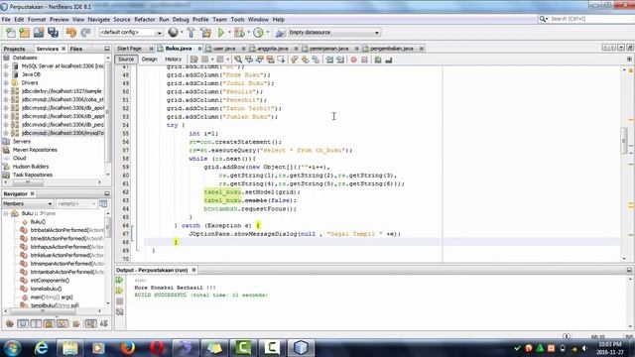Toggle Sort by Name button in Navigator
Screen dimensions: 635x357
coord(90,323)
